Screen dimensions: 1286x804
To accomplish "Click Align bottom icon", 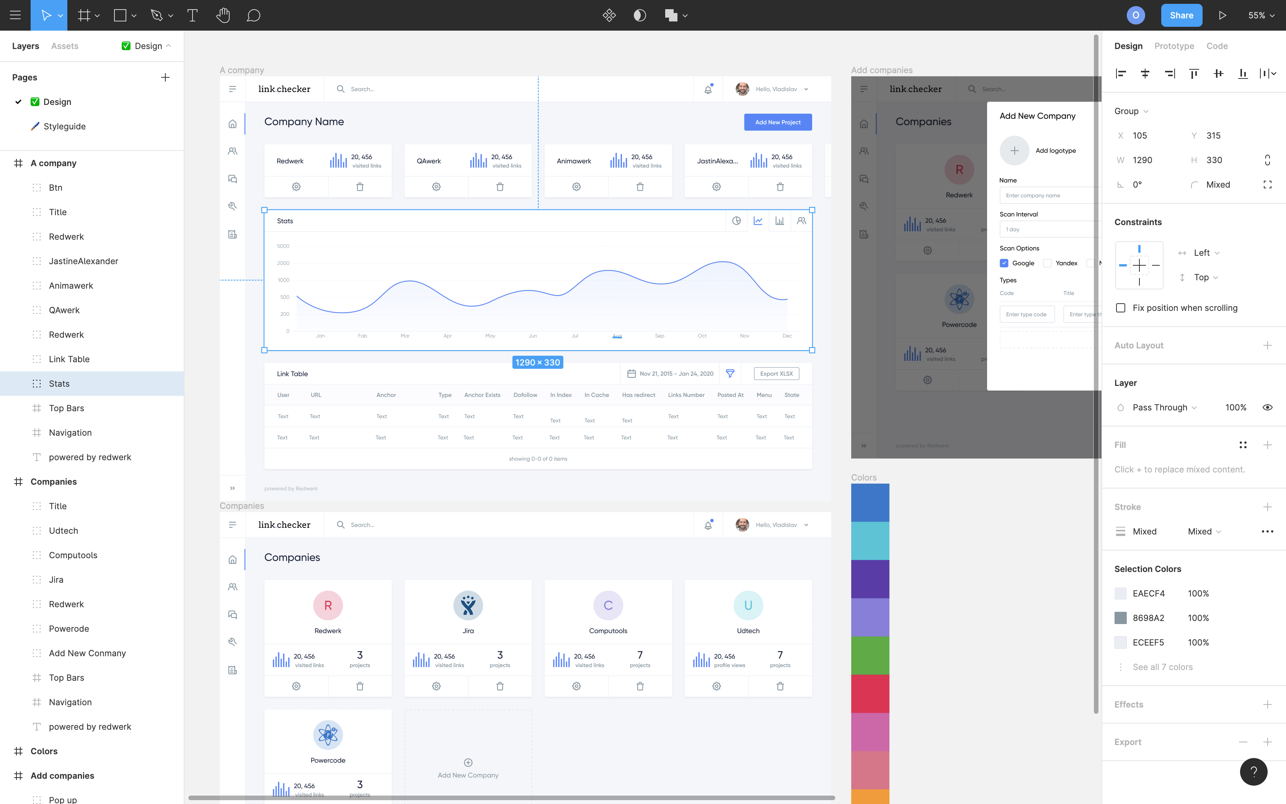I will (1243, 74).
